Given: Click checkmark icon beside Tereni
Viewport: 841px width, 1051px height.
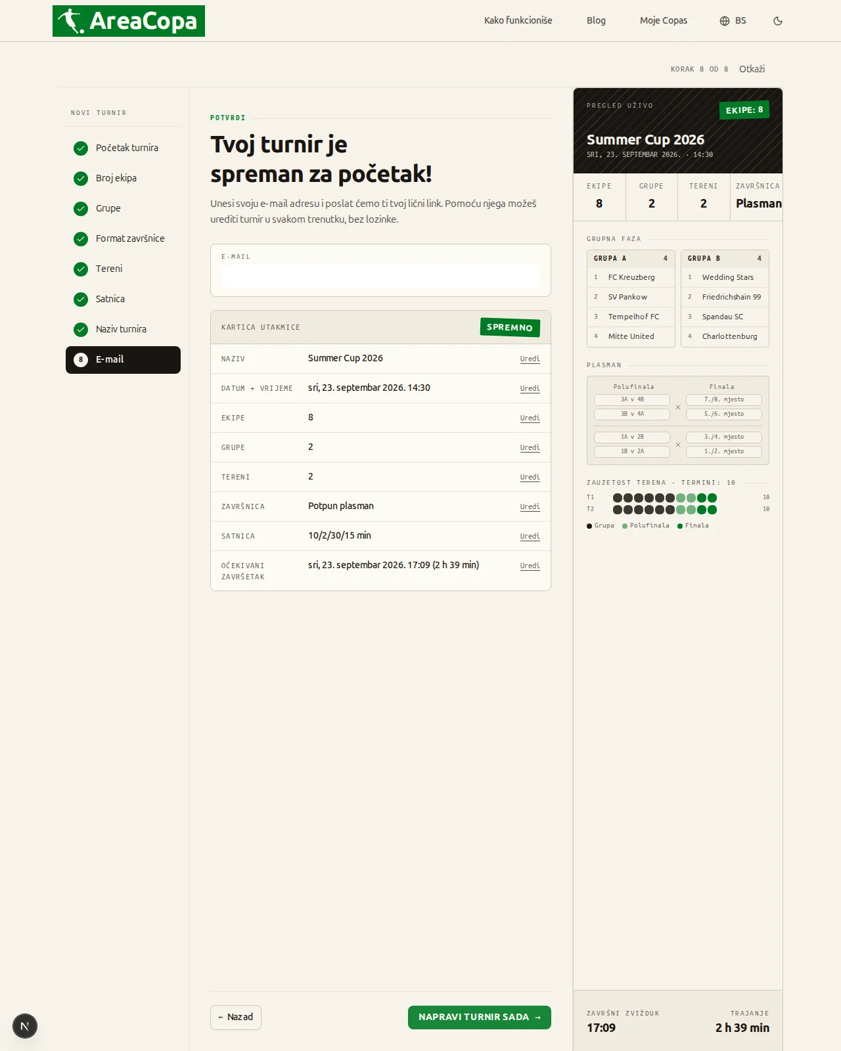Looking at the screenshot, I should coord(81,269).
